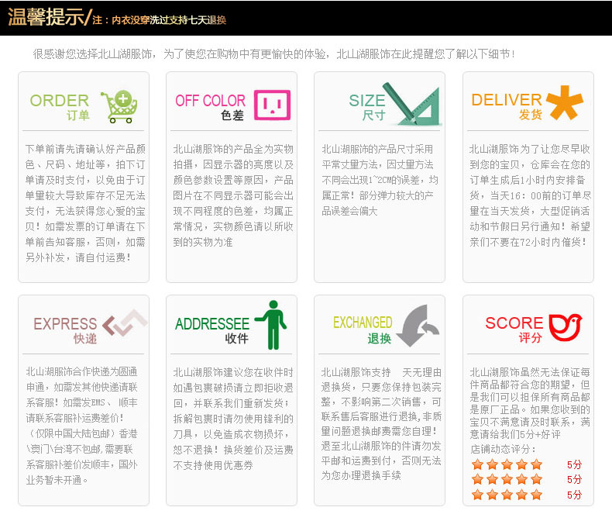
Task: Click the gray curved arrows EXCHANGED icon
Action: point(418,326)
